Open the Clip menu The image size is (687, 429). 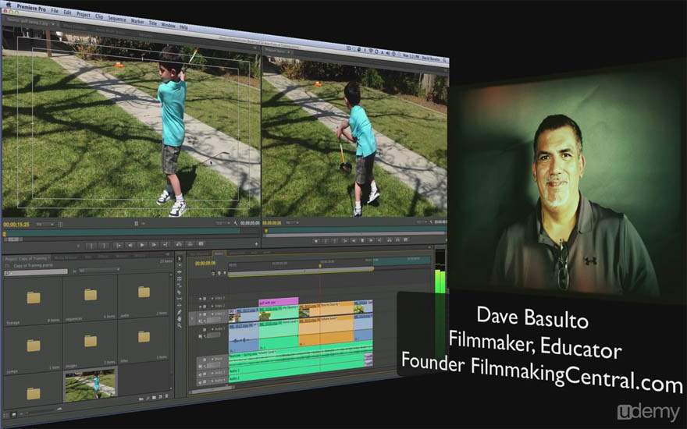[99, 16]
